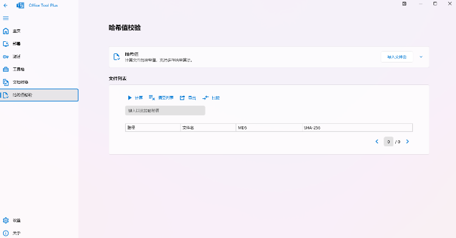Select the 哈希值校验 sidebar item

pyautogui.click(x=40, y=95)
